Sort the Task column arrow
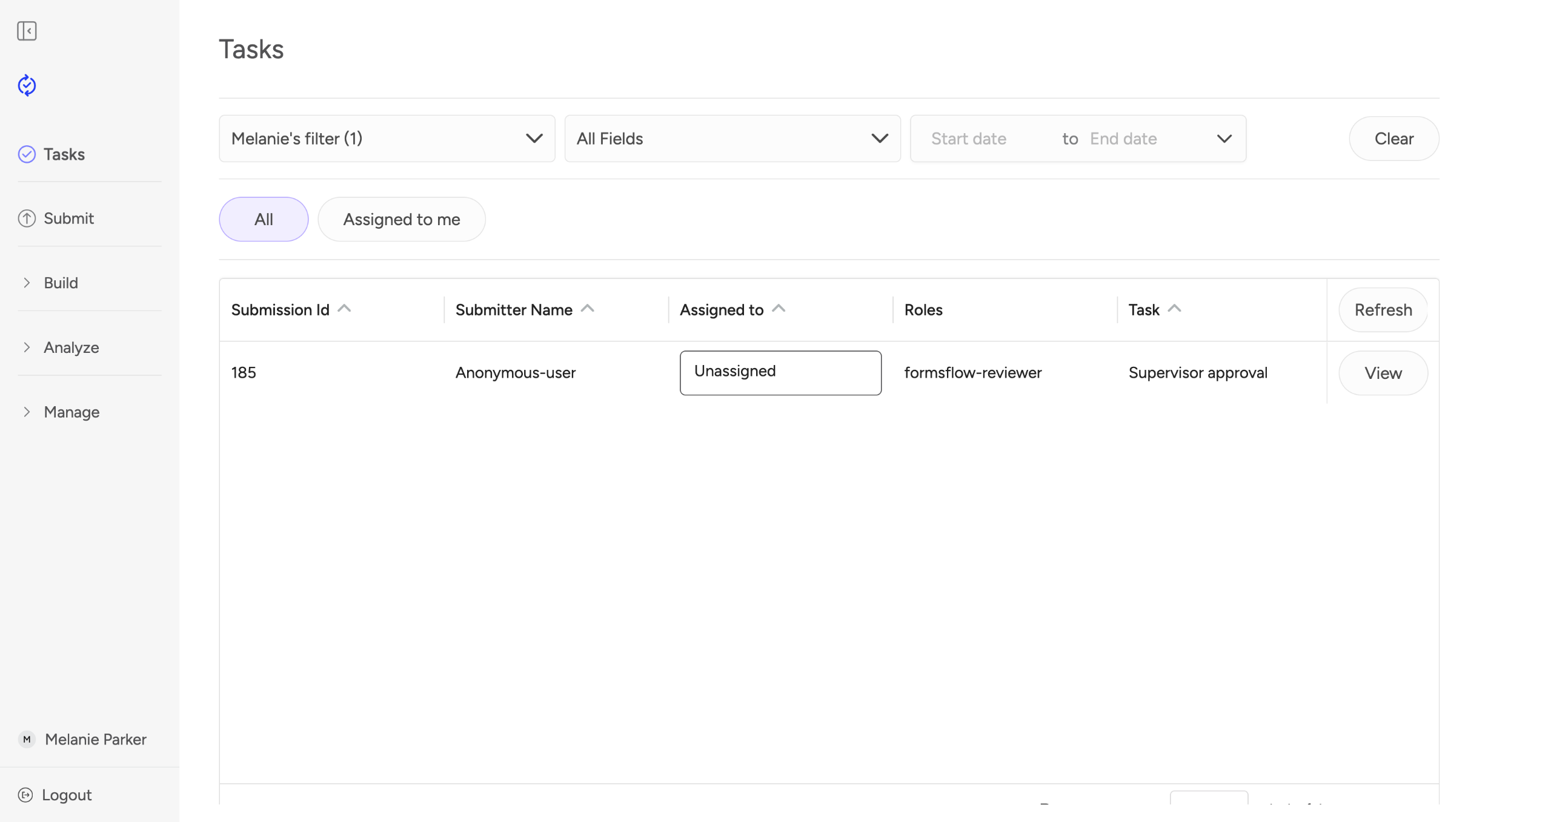Screen dimensions: 1551x822 (1174, 309)
